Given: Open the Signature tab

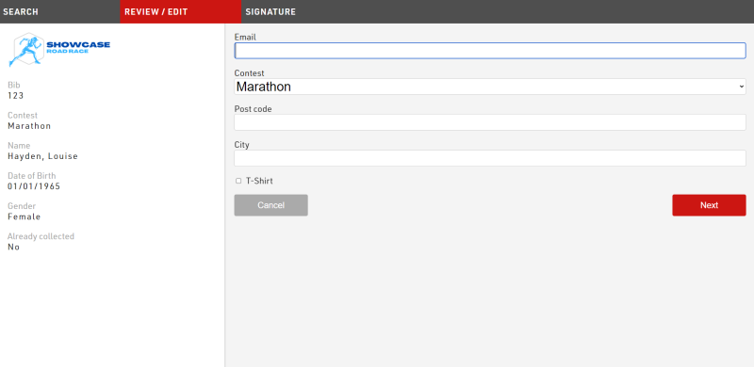Looking at the screenshot, I should click(270, 11).
